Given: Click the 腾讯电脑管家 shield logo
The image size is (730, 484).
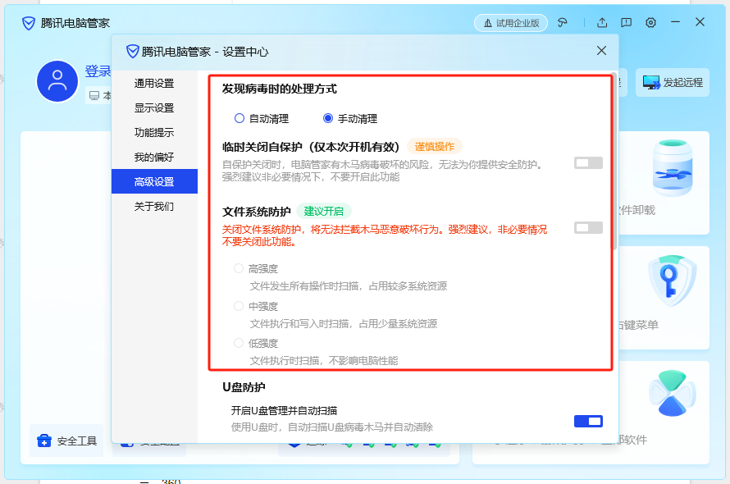Looking at the screenshot, I should point(29,23).
